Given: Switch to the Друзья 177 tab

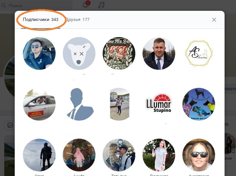Looking at the screenshot, I should pos(78,19).
